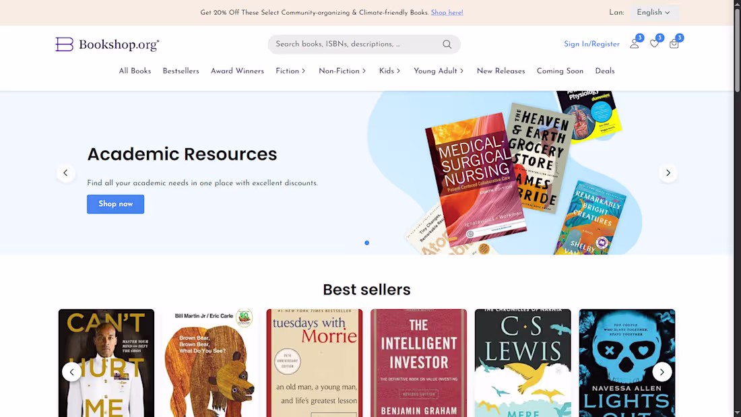741x417 pixels.
Task: Click the Bookshop.org logo
Action: (x=106, y=43)
